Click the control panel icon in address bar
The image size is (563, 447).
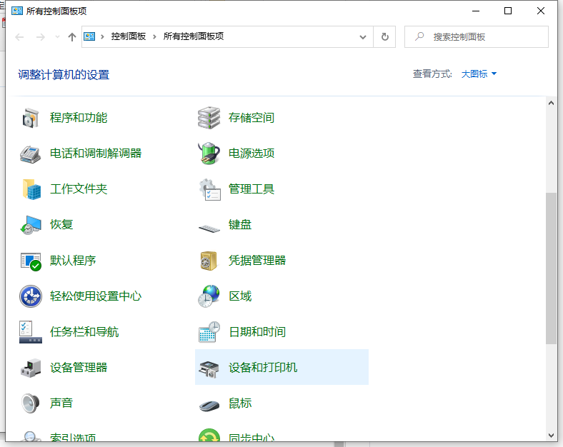tap(89, 36)
